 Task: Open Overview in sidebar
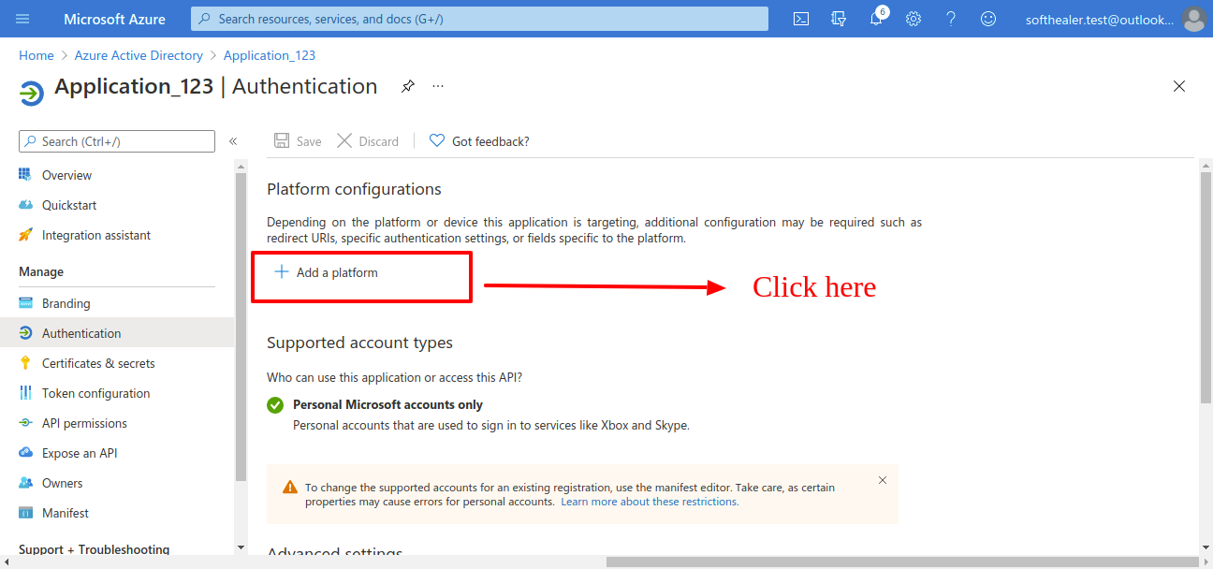[x=66, y=175]
